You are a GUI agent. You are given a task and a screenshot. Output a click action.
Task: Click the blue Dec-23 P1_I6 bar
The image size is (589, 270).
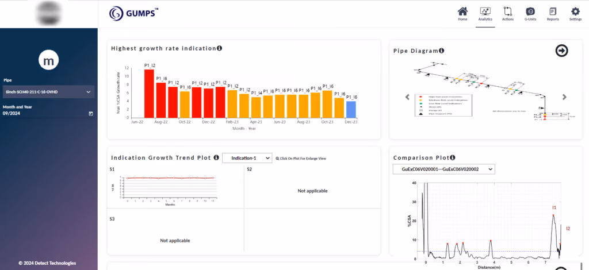coord(351,109)
